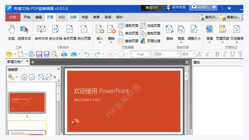Click the 合并文件 merge files icon
The image size is (249, 140).
click(41, 29)
